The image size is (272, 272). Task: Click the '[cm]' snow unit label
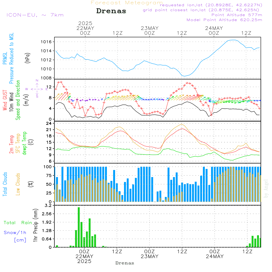(20, 240)
